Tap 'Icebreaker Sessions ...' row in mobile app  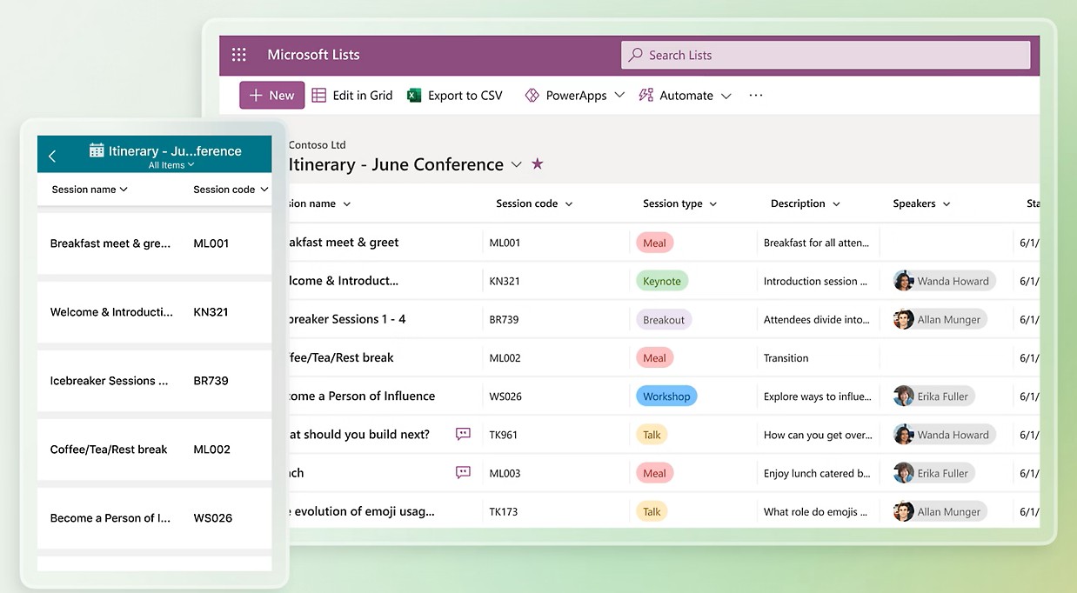(155, 381)
